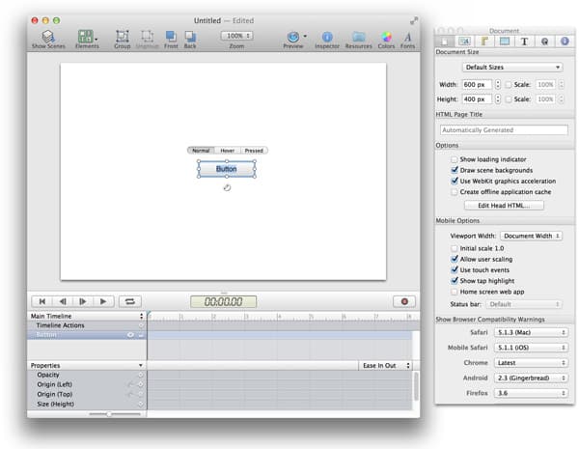The width and height of the screenshot is (579, 449).
Task: Open the Colors picker icon
Action: pos(386,36)
